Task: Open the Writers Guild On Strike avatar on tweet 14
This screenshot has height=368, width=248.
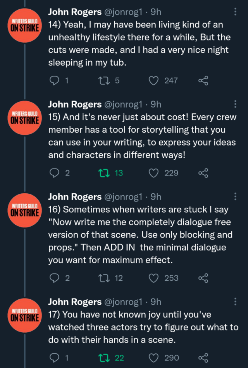Action: click(x=24, y=25)
